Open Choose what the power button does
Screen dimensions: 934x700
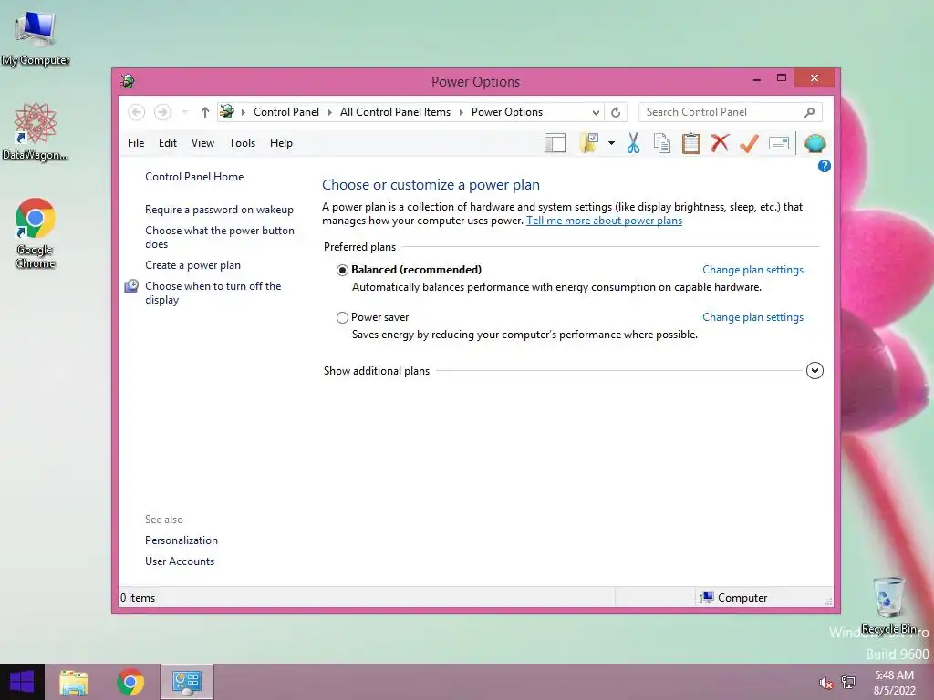[220, 237]
